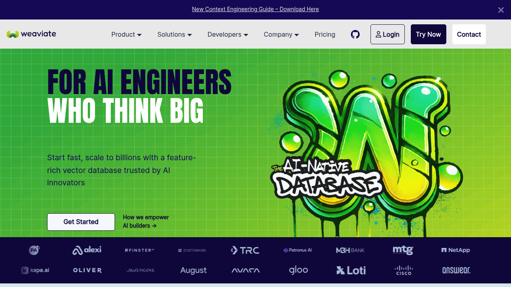Screen dimensions: 511x287
Task: Open the GitHub icon link
Action: point(355,34)
